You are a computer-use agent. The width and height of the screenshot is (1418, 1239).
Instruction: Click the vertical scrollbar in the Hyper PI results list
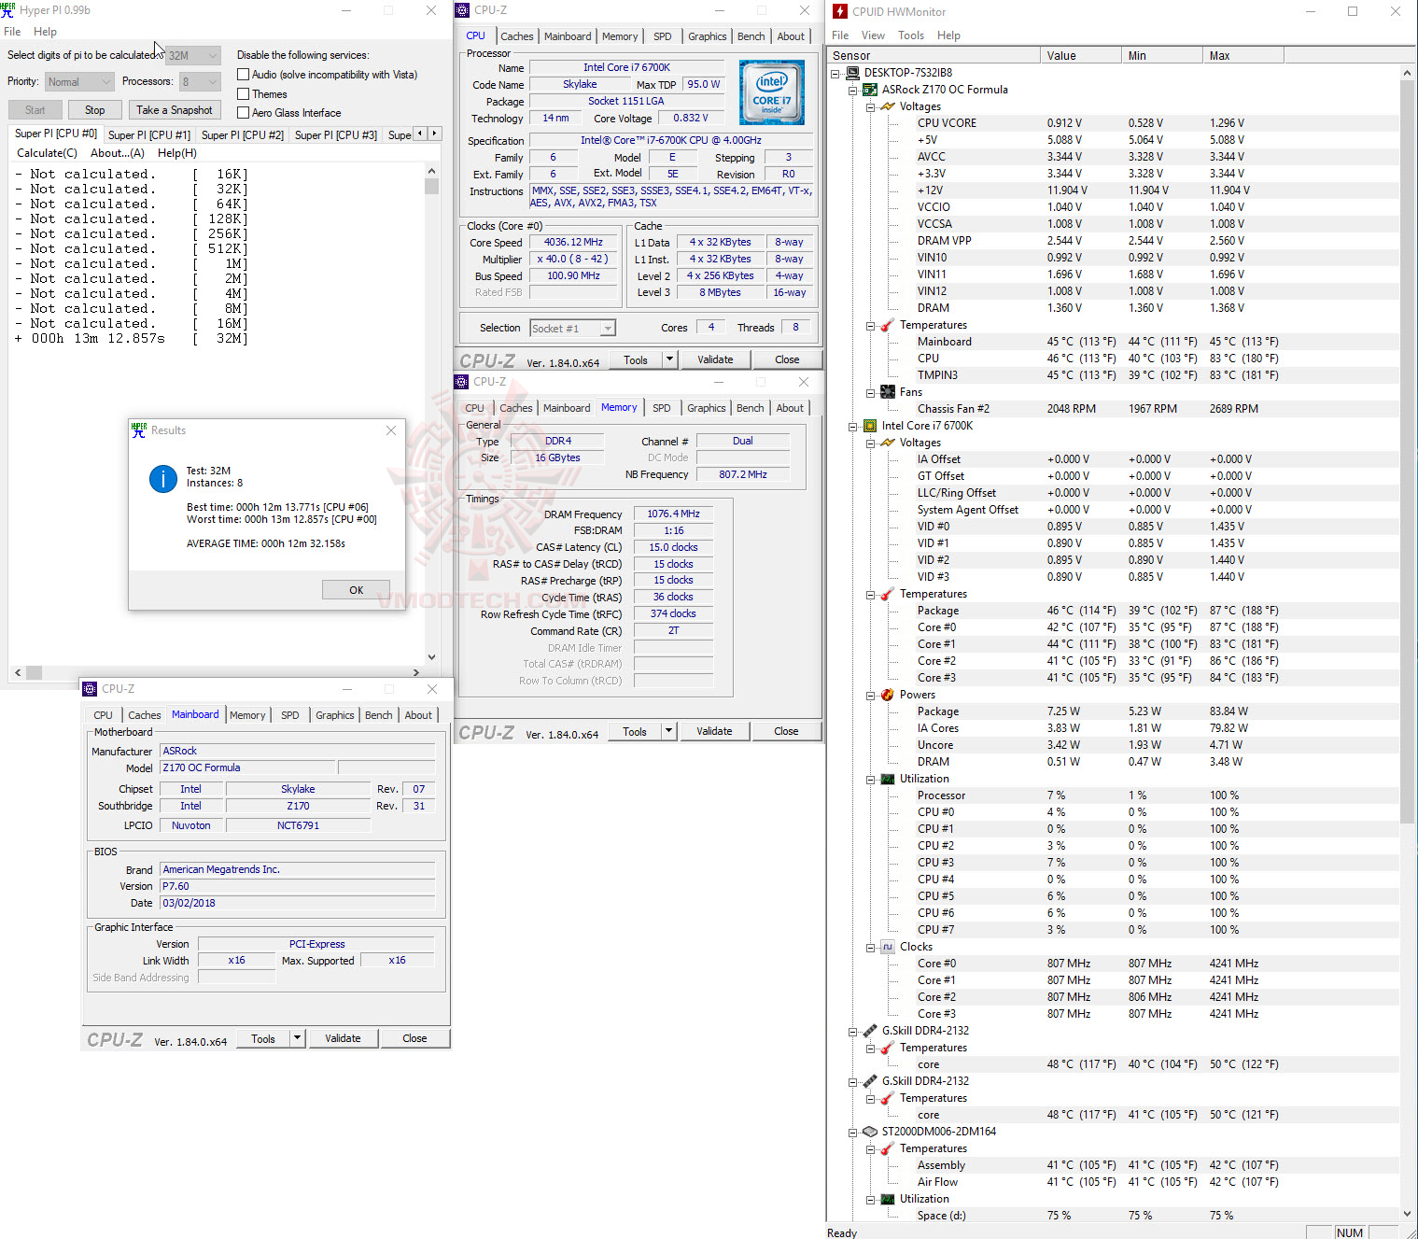431,187
